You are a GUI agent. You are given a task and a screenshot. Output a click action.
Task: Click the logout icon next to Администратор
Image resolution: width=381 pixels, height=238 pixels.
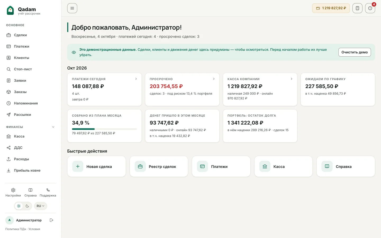click(52, 220)
